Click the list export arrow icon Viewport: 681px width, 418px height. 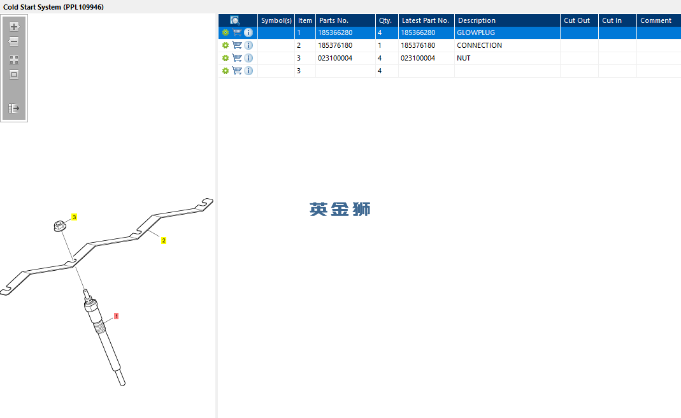(14, 108)
